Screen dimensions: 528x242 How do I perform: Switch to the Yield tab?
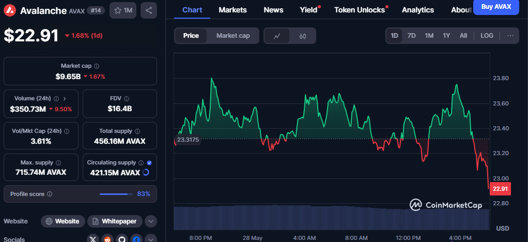pyautogui.click(x=309, y=10)
